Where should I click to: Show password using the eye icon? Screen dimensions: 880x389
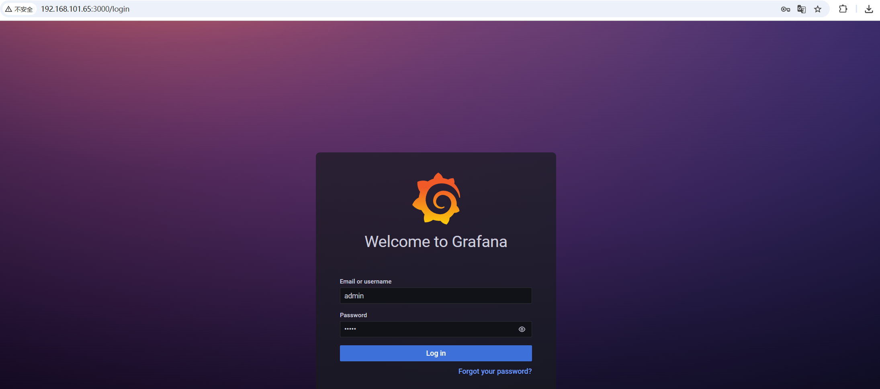pos(522,329)
